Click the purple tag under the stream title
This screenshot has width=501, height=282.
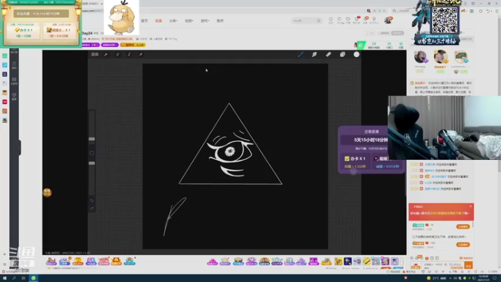(x=110, y=45)
